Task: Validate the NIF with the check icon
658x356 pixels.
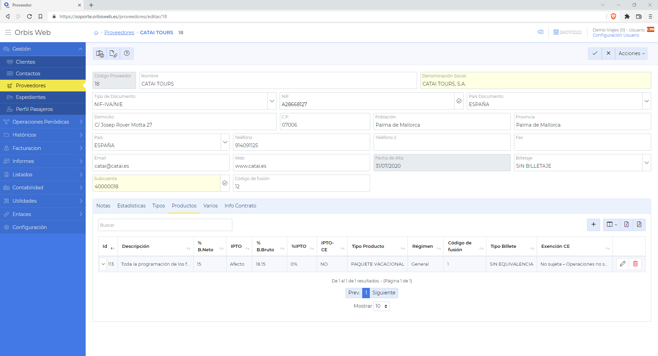Action: tap(459, 101)
